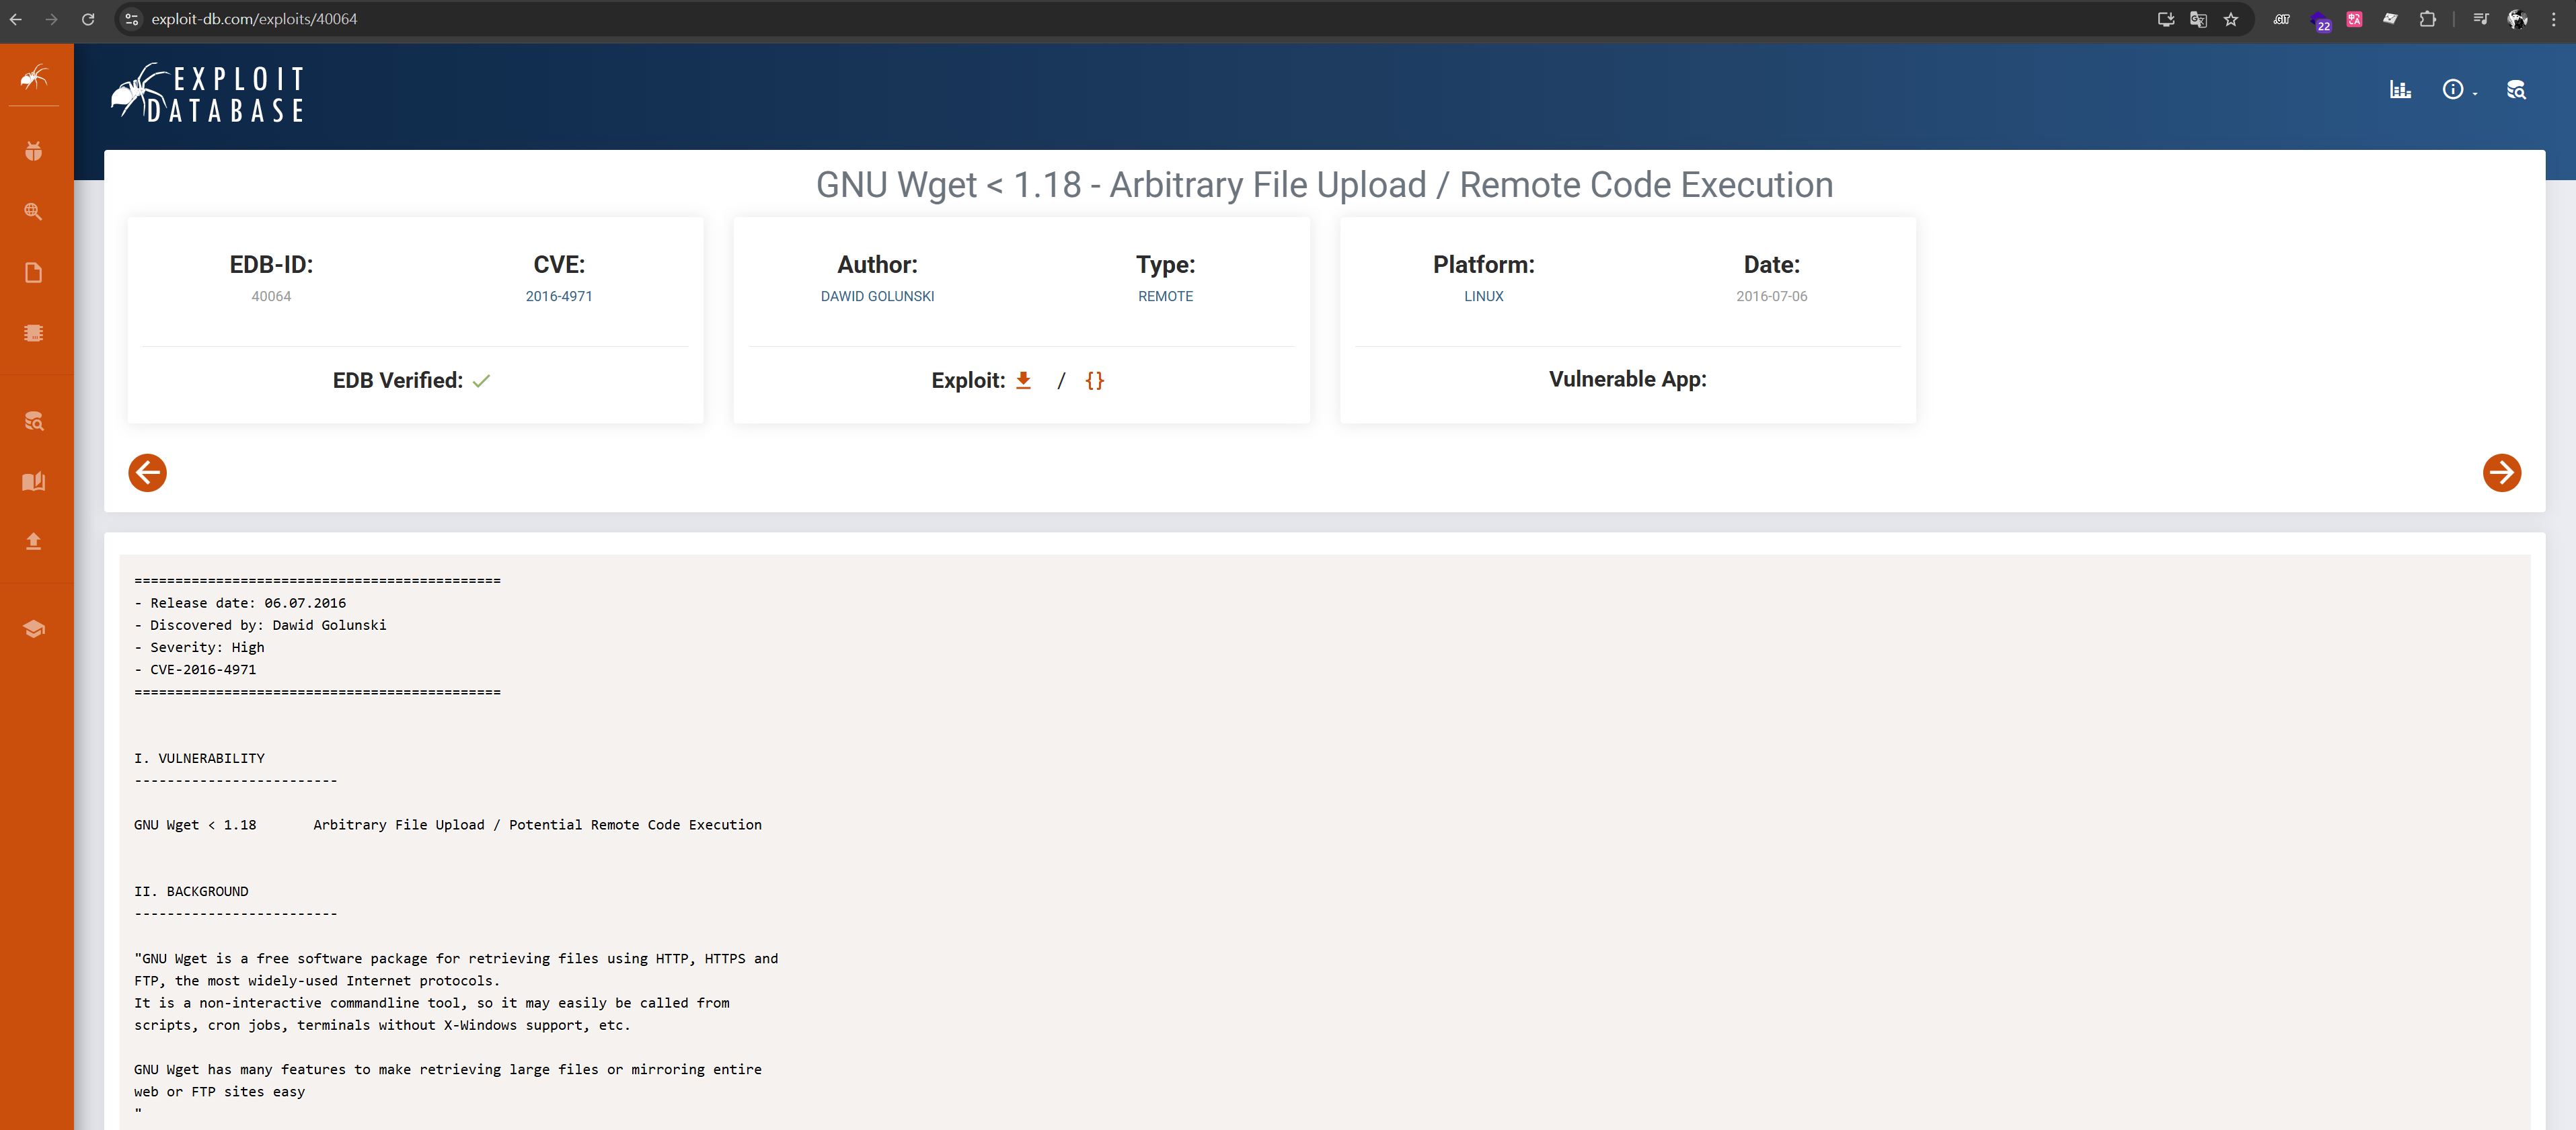
Task: Click the Submissions upload icon in sidebar
Action: [33, 542]
